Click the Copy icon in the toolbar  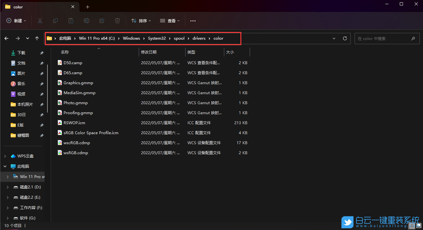tap(55, 21)
